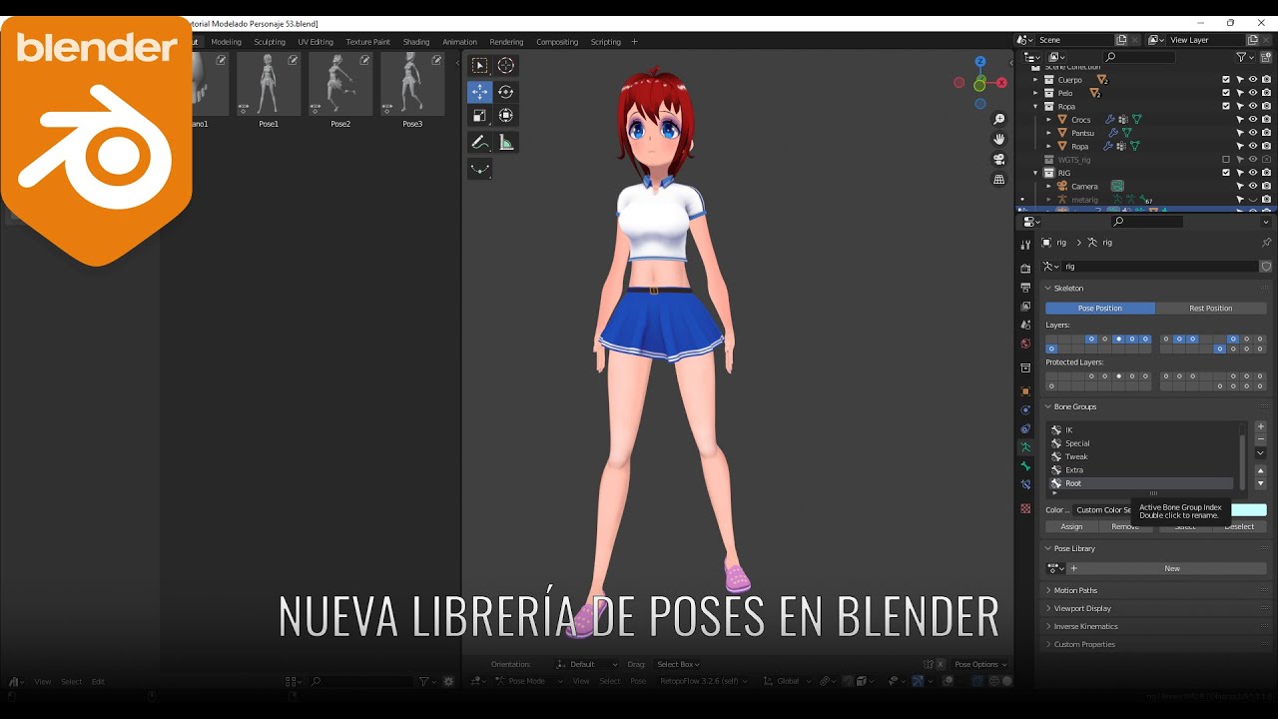1278x719 pixels.
Task: Toggle camera view gizmo
Action: click(x=998, y=159)
